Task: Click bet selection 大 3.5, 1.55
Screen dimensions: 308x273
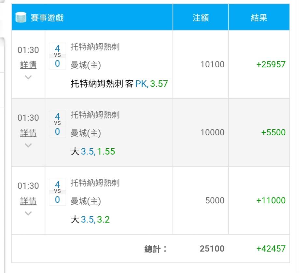Action: [x=93, y=152]
